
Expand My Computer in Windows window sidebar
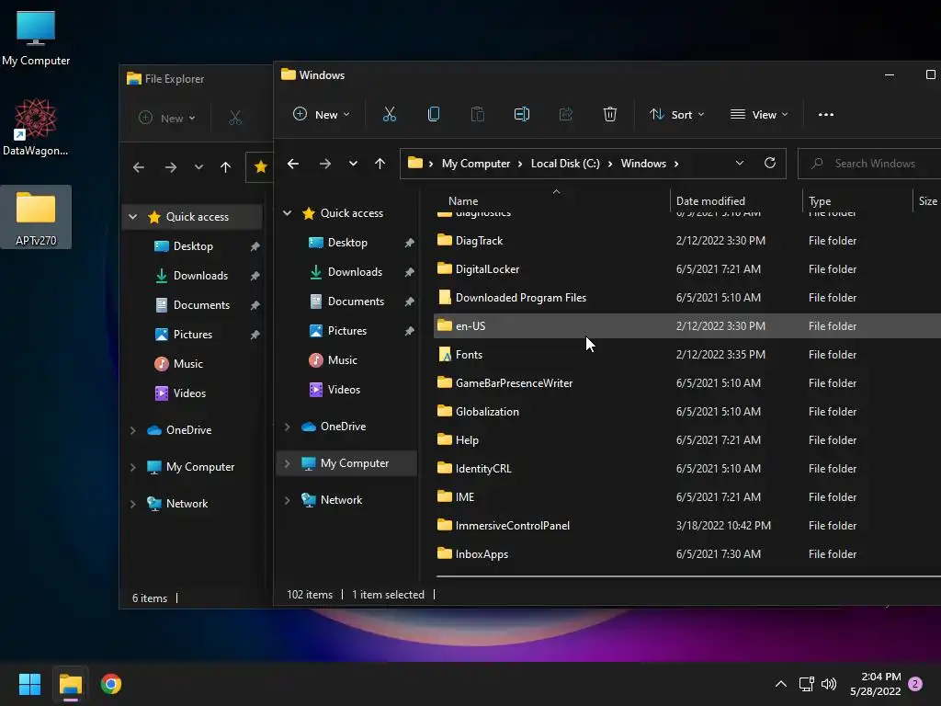tap(288, 463)
